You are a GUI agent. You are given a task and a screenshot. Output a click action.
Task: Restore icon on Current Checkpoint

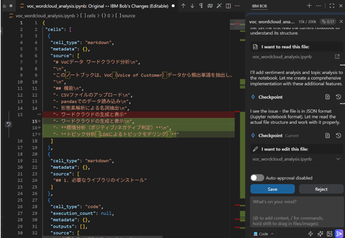[x=339, y=136]
